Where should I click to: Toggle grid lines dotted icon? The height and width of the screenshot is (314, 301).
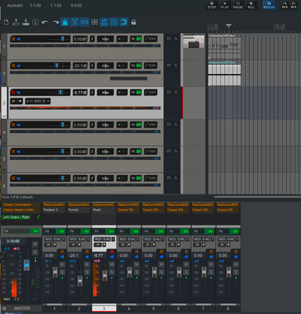[114, 22]
